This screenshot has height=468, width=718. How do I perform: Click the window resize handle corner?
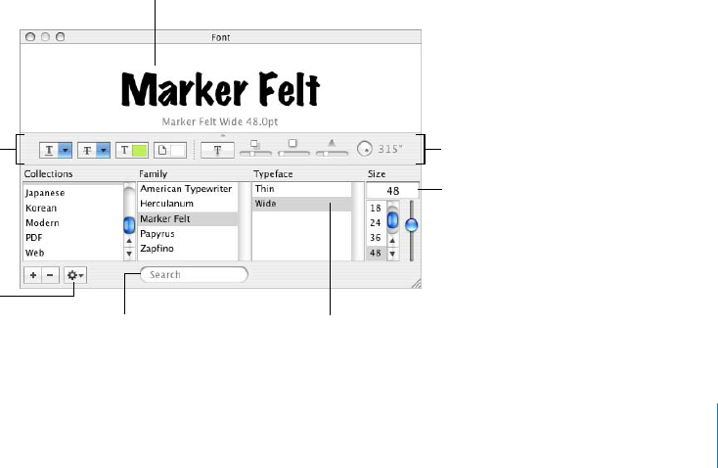coord(417,284)
